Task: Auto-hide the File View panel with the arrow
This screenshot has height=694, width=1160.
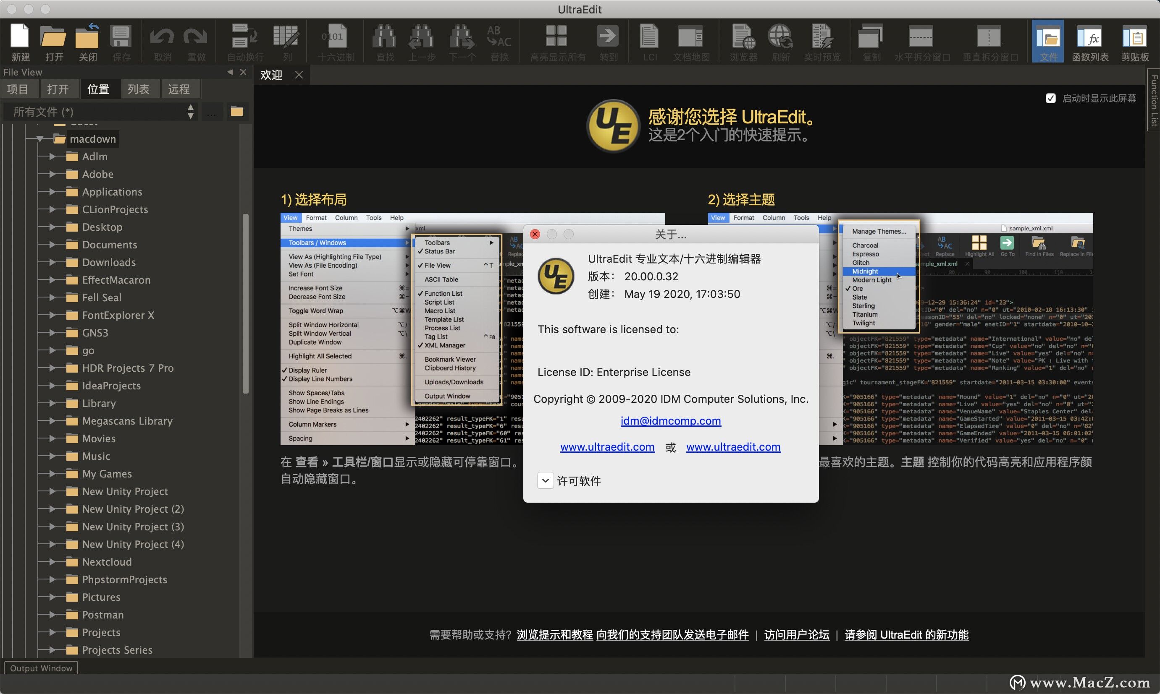Action: click(230, 72)
